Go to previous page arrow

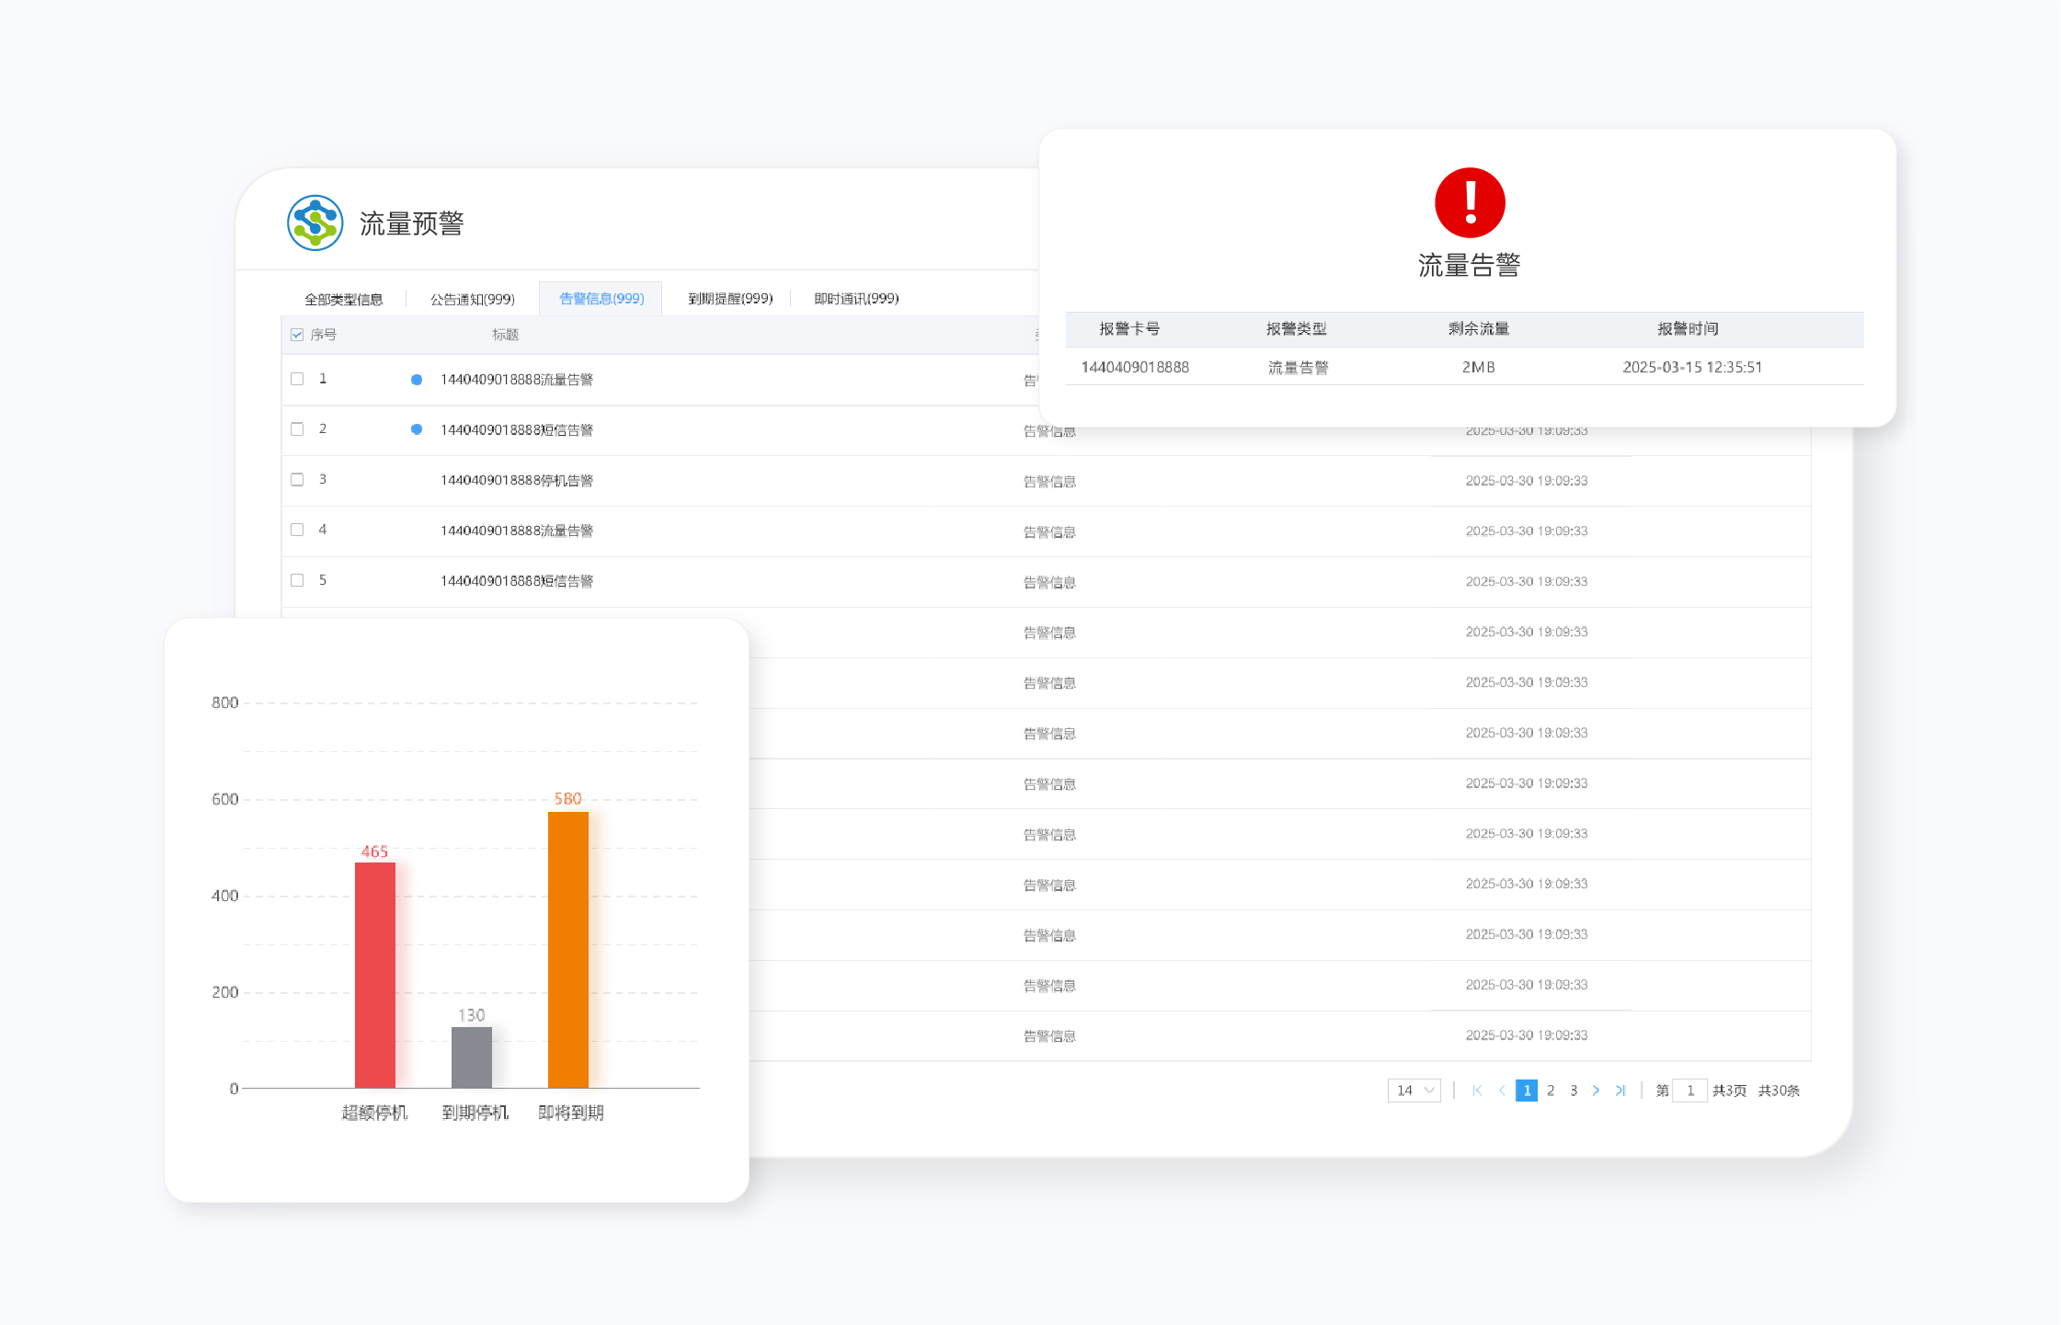[1502, 1091]
